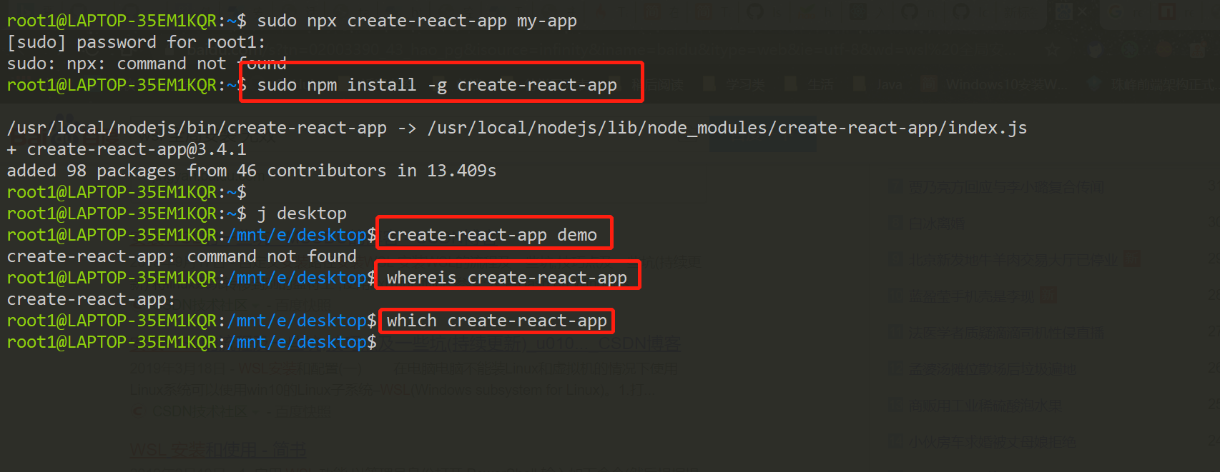Click the '[sudo] password for root1:' line
Viewport: 1220px width, 472px height.
coord(136,42)
